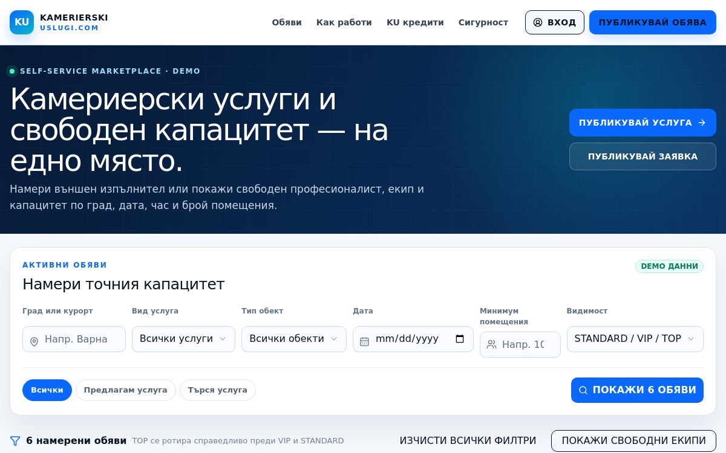Click the ВХОД login button

[x=555, y=22]
